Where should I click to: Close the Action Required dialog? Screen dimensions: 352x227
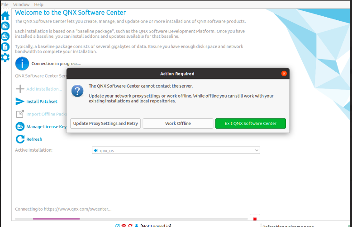tap(284, 74)
